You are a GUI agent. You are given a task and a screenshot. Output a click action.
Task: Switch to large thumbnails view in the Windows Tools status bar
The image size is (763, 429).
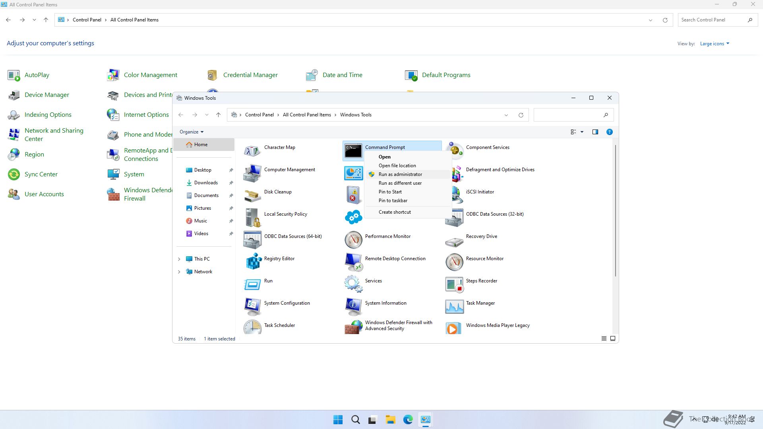point(613,338)
